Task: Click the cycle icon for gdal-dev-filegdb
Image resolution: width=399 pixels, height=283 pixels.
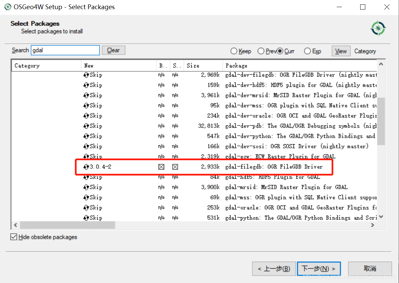Action: [x=86, y=75]
